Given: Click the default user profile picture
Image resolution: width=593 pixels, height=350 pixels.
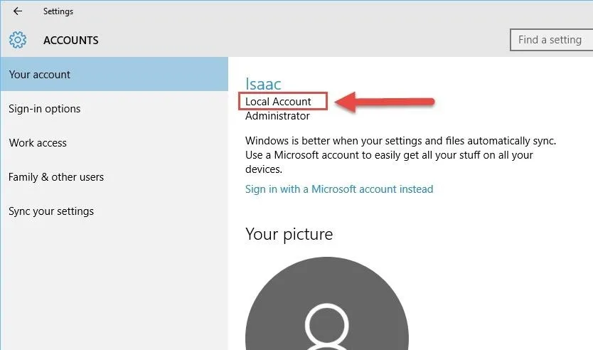Looking at the screenshot, I should [x=327, y=304].
